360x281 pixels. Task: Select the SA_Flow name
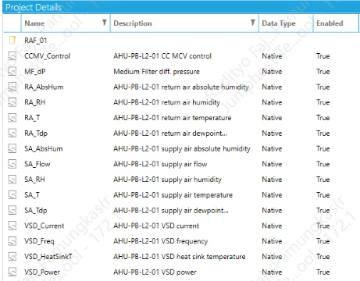[x=37, y=164]
